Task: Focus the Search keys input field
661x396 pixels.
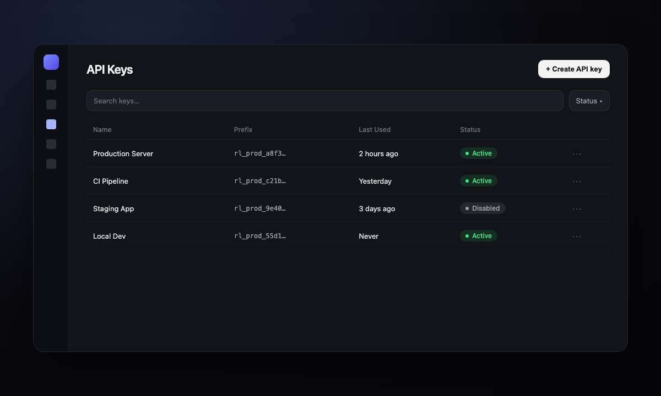Action: [x=325, y=101]
